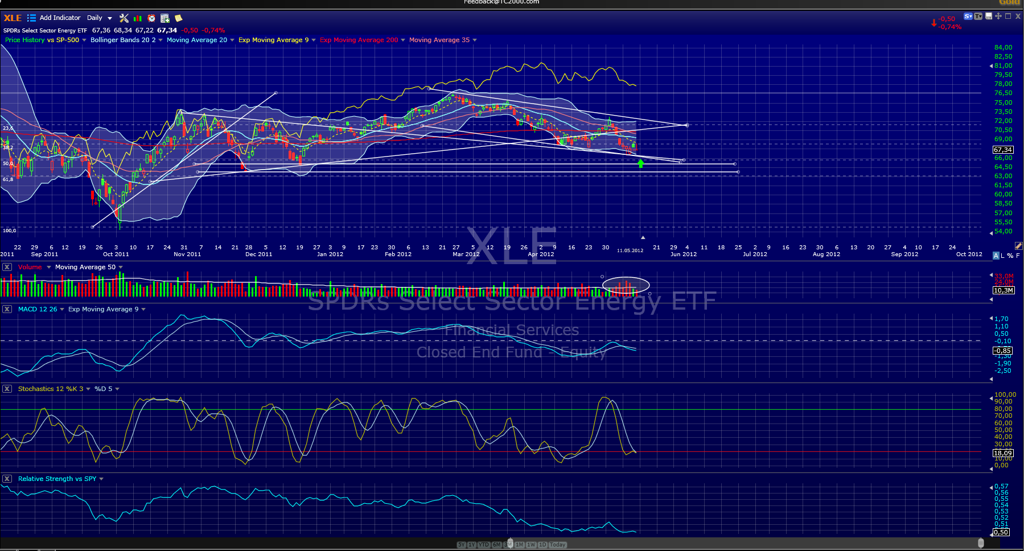
Task: Click the MACD 12 26 label
Action: click(38, 309)
